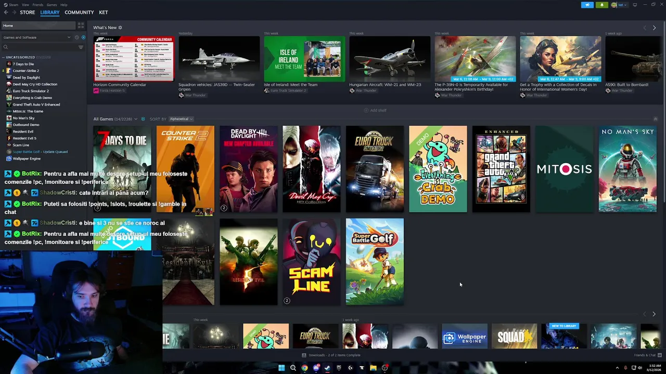Open Isle of Ireland: Meet the Team news
This screenshot has height=374, width=666.
[304, 59]
